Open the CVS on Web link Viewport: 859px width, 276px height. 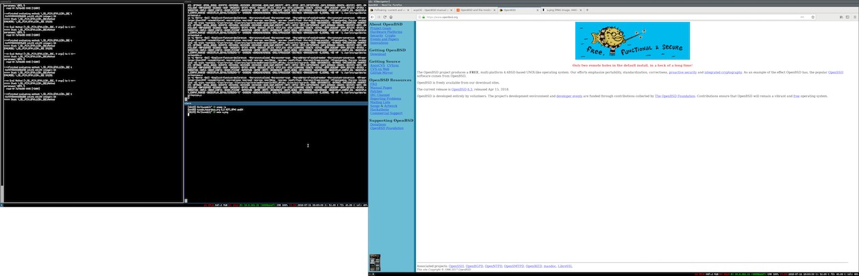(379, 69)
